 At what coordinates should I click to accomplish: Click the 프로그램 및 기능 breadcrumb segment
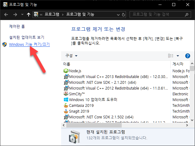[80, 14]
